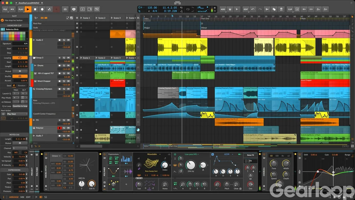Click the Sub oscillator knob in Polymer
Viewport: 355px width, 200px height.
point(139,184)
